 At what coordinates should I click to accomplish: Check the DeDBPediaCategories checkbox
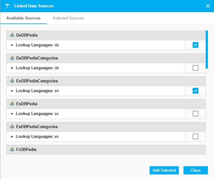tap(195, 68)
